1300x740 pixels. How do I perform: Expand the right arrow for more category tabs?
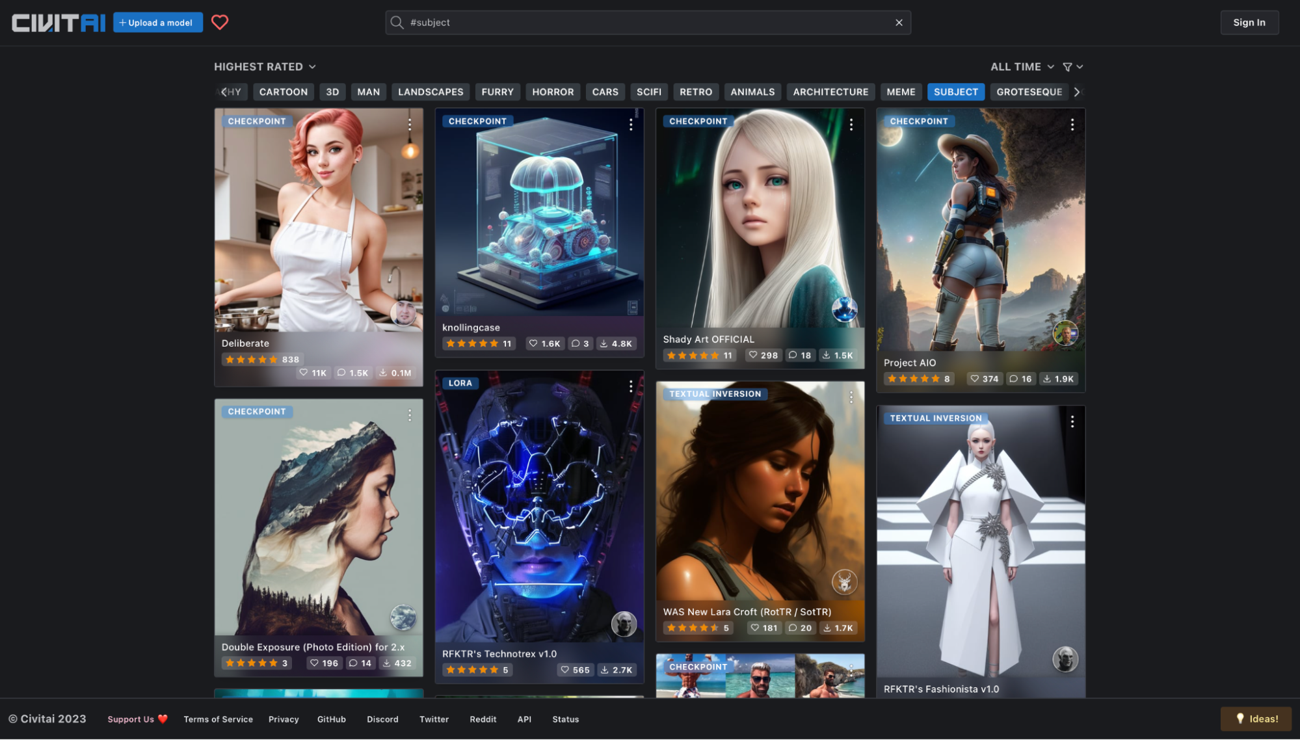coord(1077,91)
